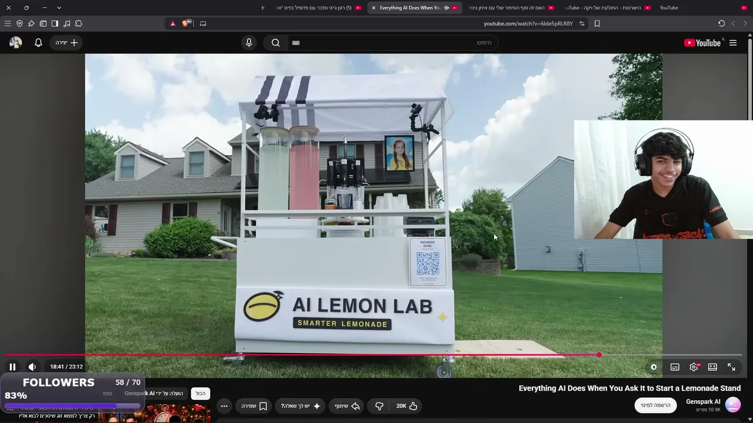Image resolution: width=753 pixels, height=423 pixels.
Task: Mute the video using the speaker icon
Action: tap(32, 367)
